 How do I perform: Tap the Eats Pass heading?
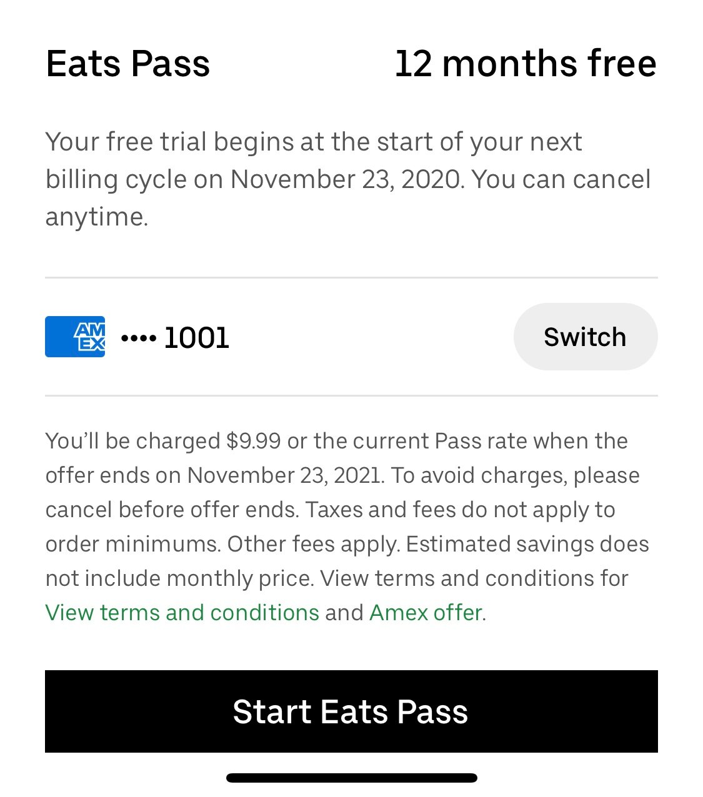(x=128, y=64)
